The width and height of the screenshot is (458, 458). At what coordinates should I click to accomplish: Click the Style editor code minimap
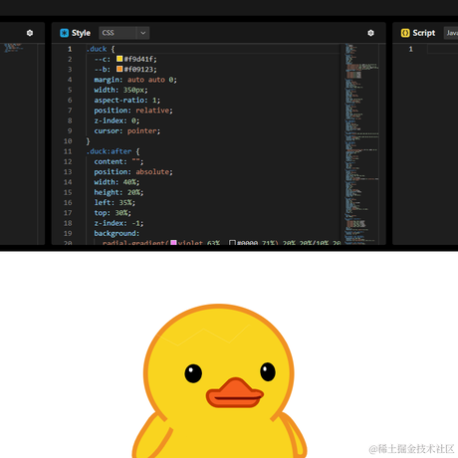point(360,144)
